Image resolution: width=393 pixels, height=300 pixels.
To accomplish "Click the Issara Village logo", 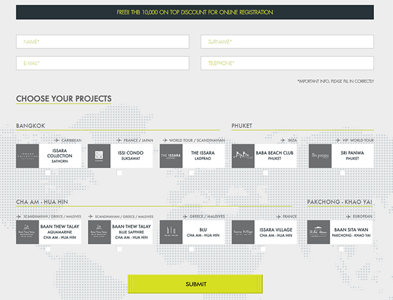I will (x=243, y=232).
